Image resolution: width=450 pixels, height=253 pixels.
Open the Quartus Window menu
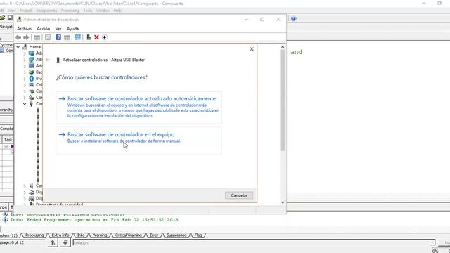(103, 11)
